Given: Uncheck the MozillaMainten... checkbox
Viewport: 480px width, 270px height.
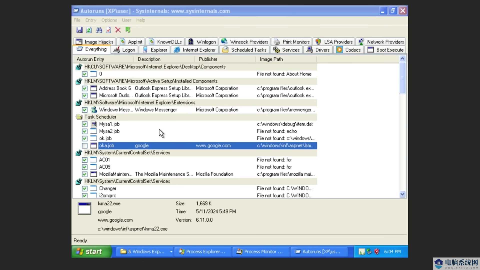Looking at the screenshot, I should [x=84, y=174].
